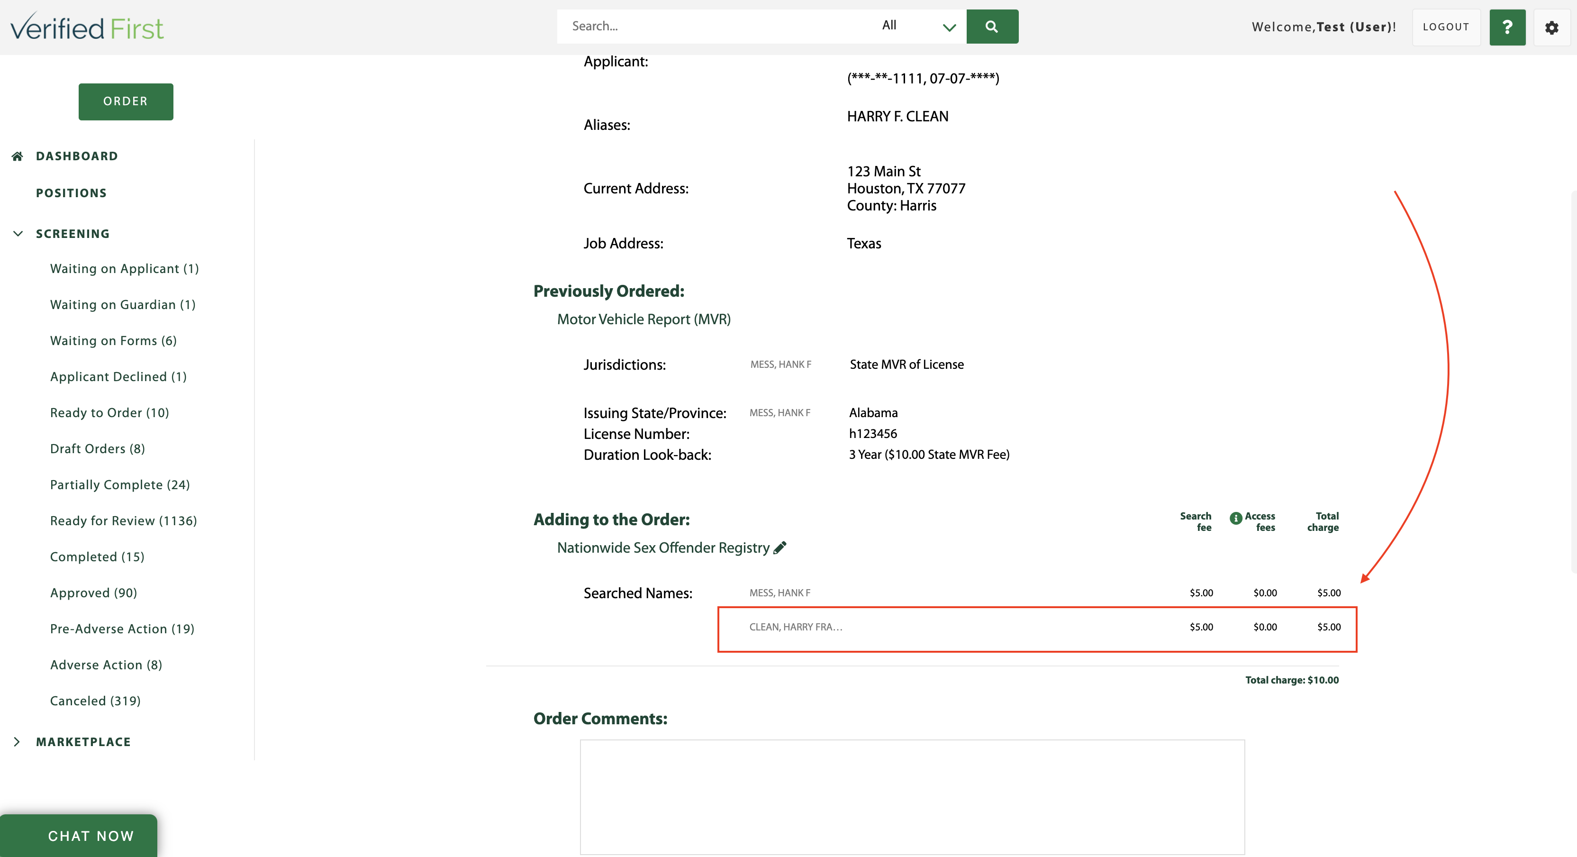The width and height of the screenshot is (1577, 857).
Task: Click the Motor Vehicle Report (MVR) link
Action: click(x=643, y=319)
